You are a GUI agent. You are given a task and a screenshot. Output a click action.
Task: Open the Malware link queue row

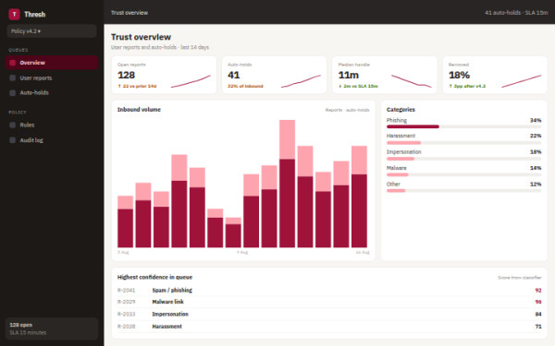329,302
